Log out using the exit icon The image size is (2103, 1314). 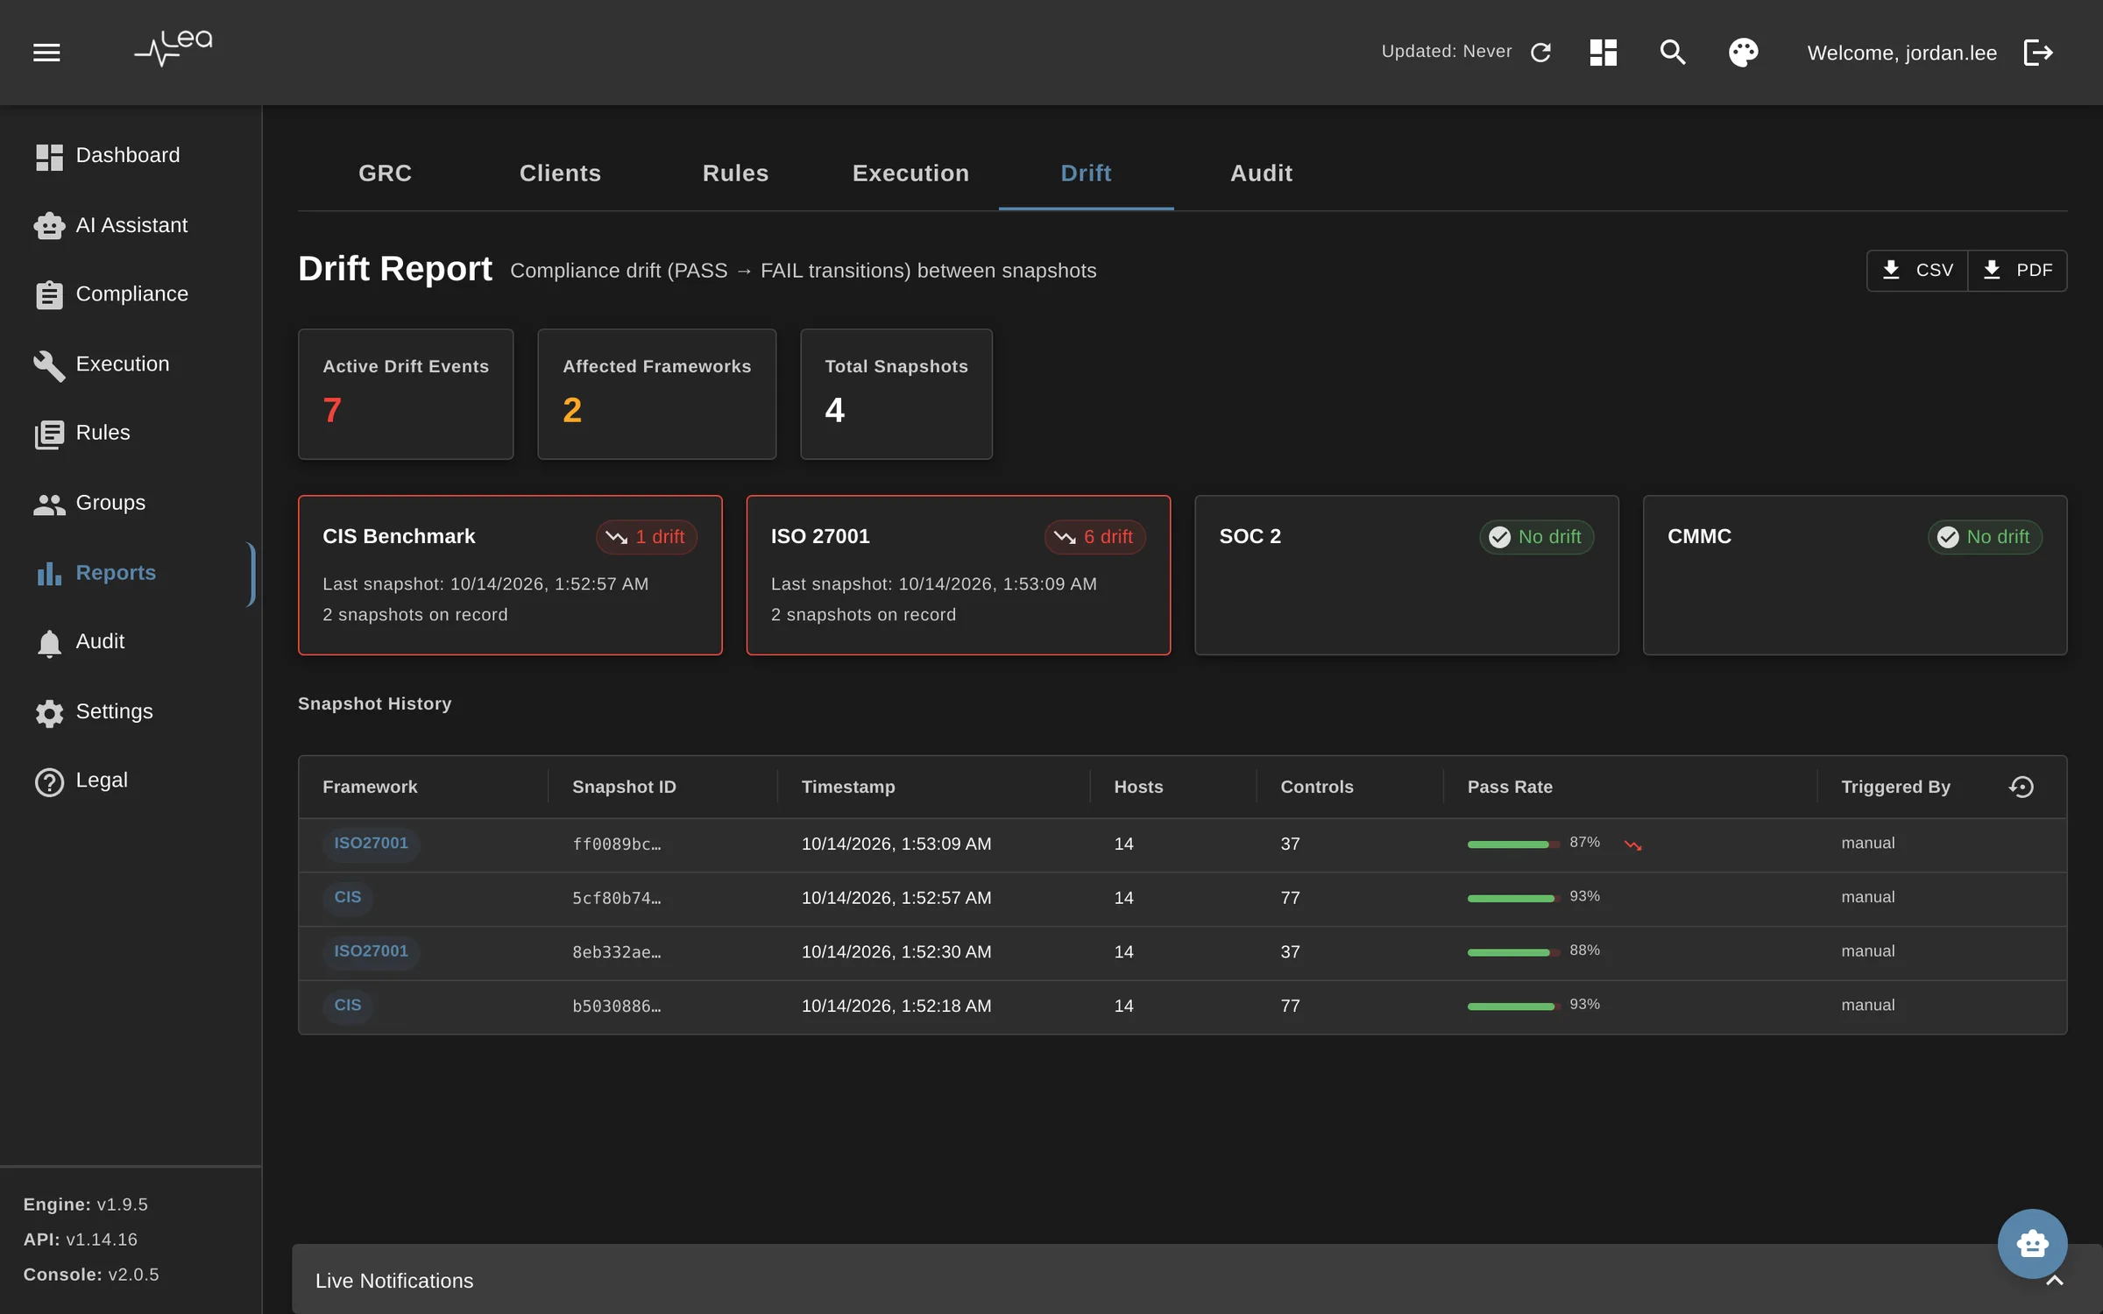tap(2038, 53)
